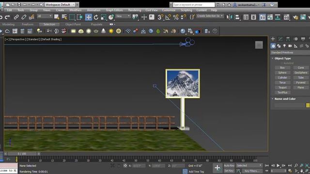
Task: Open the Selected key filter dropdown
Action: pos(249,165)
